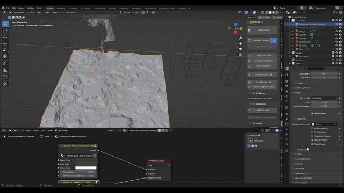Click the Hair Length value field
This screenshot has height=193, width=344.
coord(324,74)
